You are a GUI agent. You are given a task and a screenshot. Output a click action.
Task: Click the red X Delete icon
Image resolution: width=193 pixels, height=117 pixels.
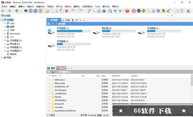point(67,11)
